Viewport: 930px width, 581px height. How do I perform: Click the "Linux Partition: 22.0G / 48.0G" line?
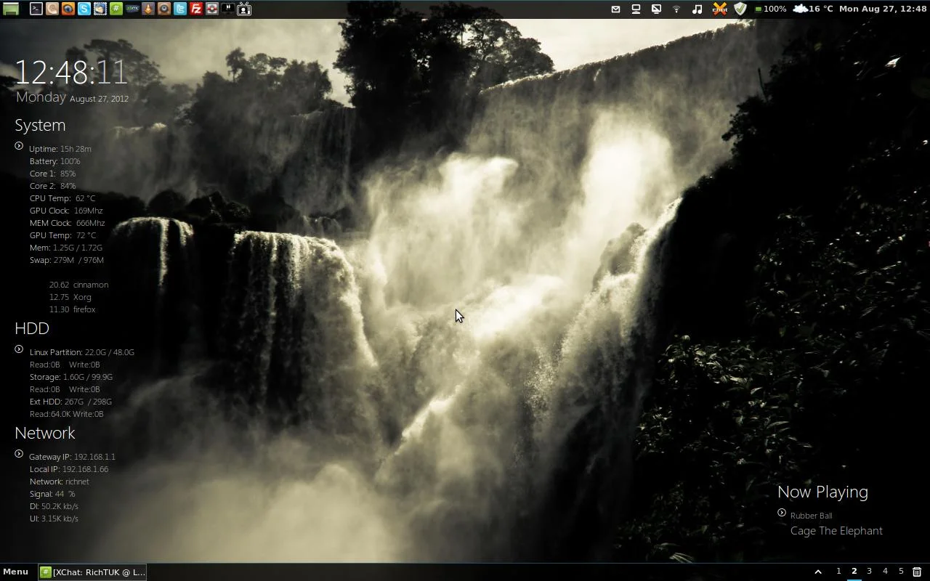click(x=82, y=352)
